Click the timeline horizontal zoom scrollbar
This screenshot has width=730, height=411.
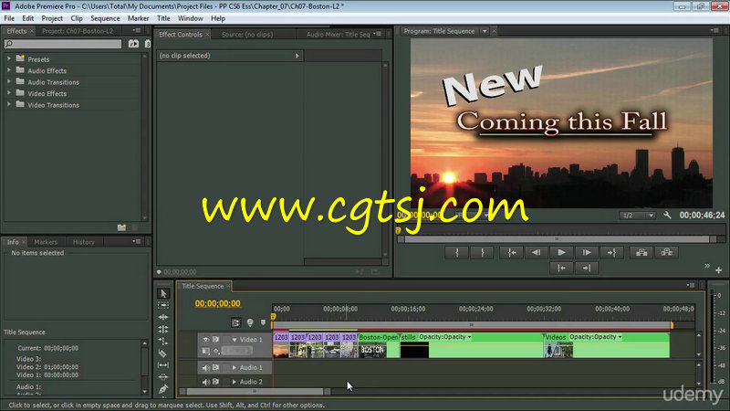[255, 392]
